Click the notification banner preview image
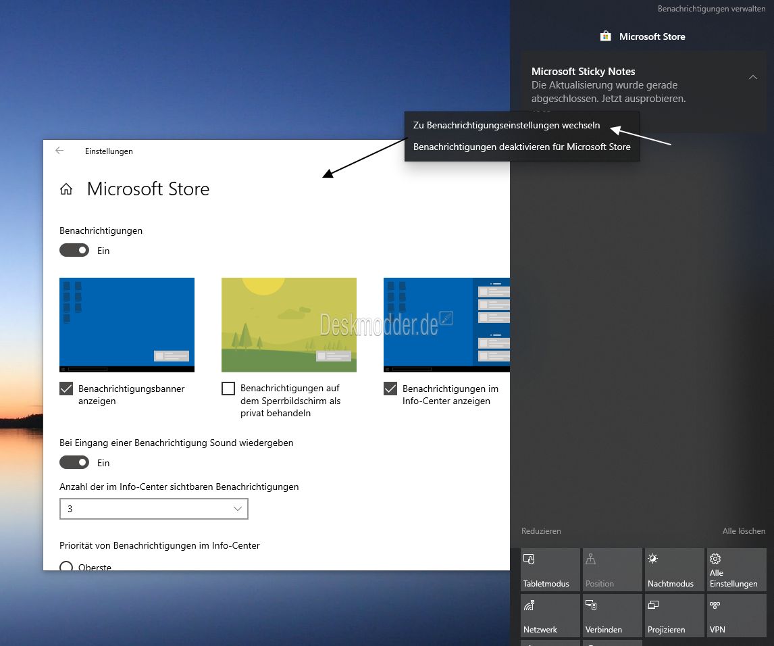The height and width of the screenshot is (646, 774). 127,325
